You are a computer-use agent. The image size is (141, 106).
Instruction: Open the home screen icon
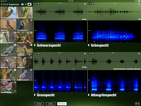[22, 4]
